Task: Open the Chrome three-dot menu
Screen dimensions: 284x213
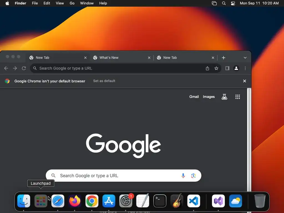Action: point(245,68)
